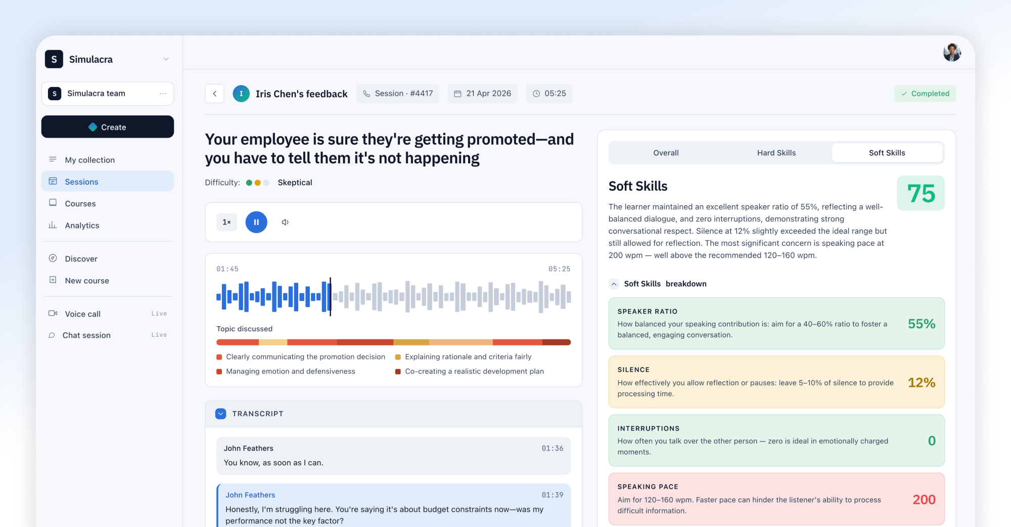Click the Chat session bubble icon
The height and width of the screenshot is (527, 1011).
coord(52,335)
